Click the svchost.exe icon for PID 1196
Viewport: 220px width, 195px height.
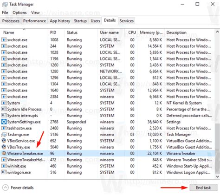pos(4,59)
